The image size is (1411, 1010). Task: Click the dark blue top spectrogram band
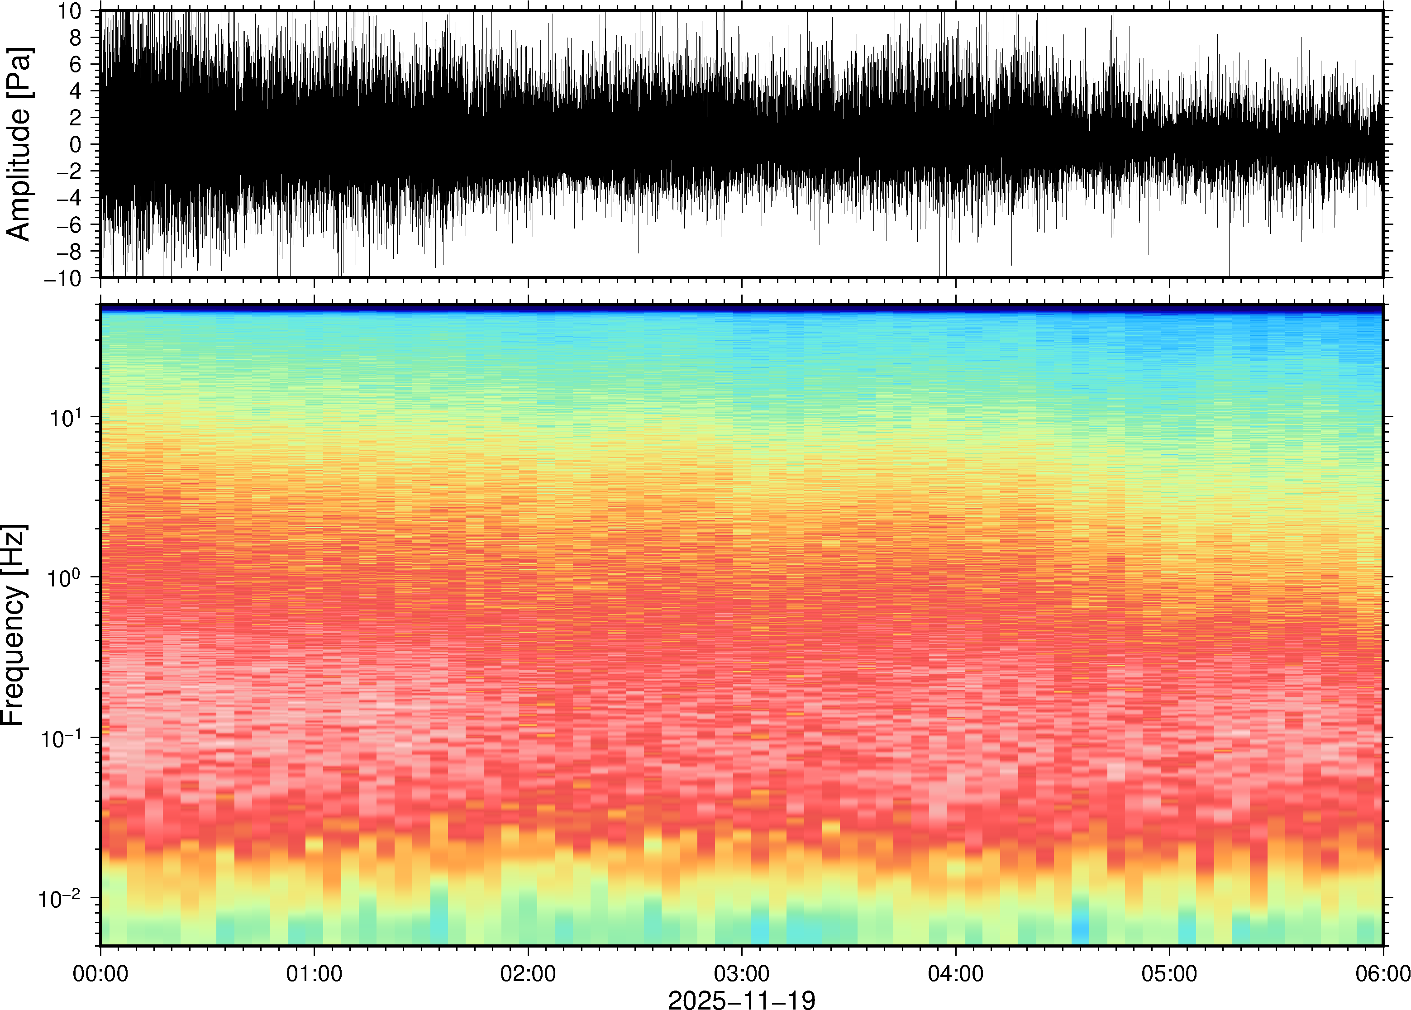pyautogui.click(x=741, y=307)
